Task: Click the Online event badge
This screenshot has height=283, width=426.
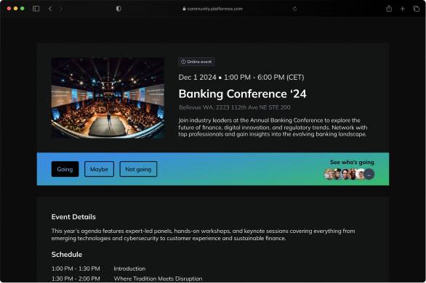Action: point(196,62)
